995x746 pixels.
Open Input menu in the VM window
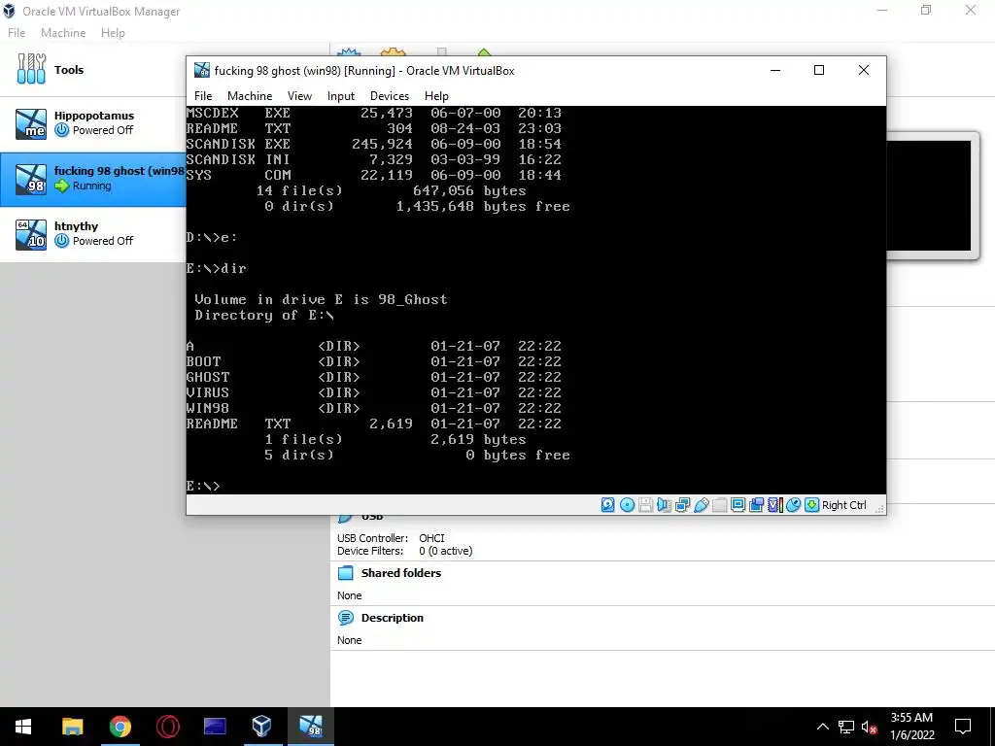click(341, 96)
